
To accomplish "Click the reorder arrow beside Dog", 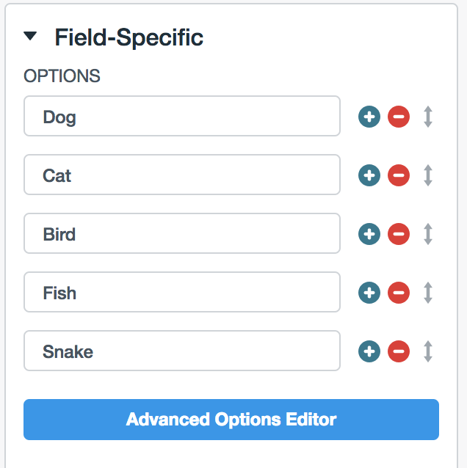I will (x=428, y=117).
